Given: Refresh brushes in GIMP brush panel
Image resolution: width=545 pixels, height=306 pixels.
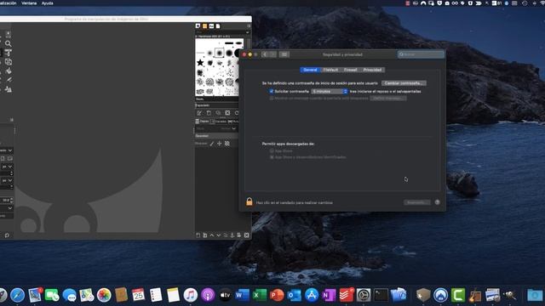Looking at the screenshot, I should (x=237, y=113).
